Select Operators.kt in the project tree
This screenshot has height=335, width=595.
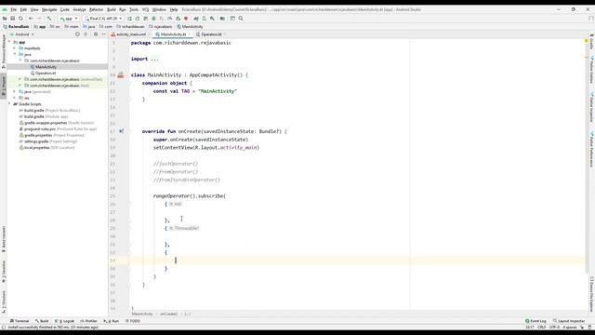click(x=46, y=73)
